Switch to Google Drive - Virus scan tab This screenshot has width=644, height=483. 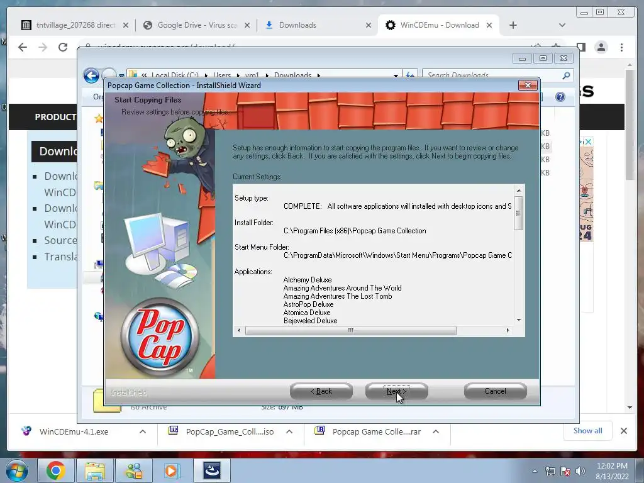(197, 25)
